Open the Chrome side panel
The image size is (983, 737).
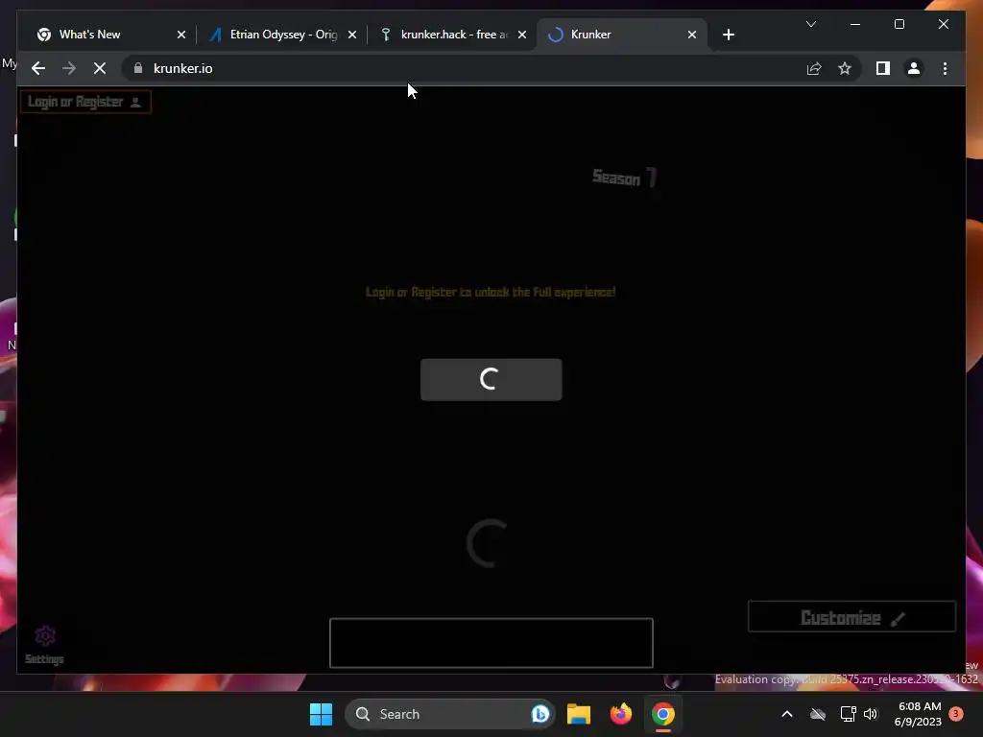pos(883,68)
